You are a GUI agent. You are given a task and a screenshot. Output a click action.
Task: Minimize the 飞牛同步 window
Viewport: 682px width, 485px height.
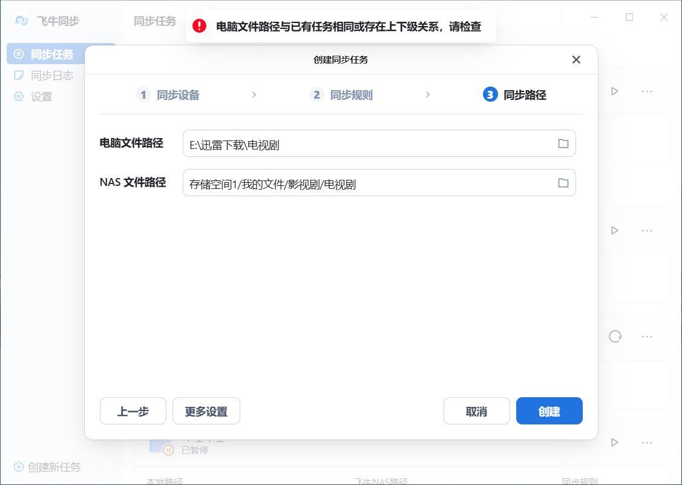click(x=595, y=17)
